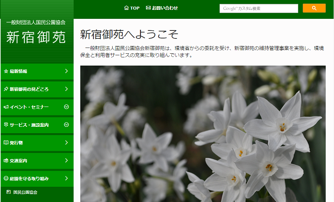Open the 最新情報 menu item

[37, 72]
